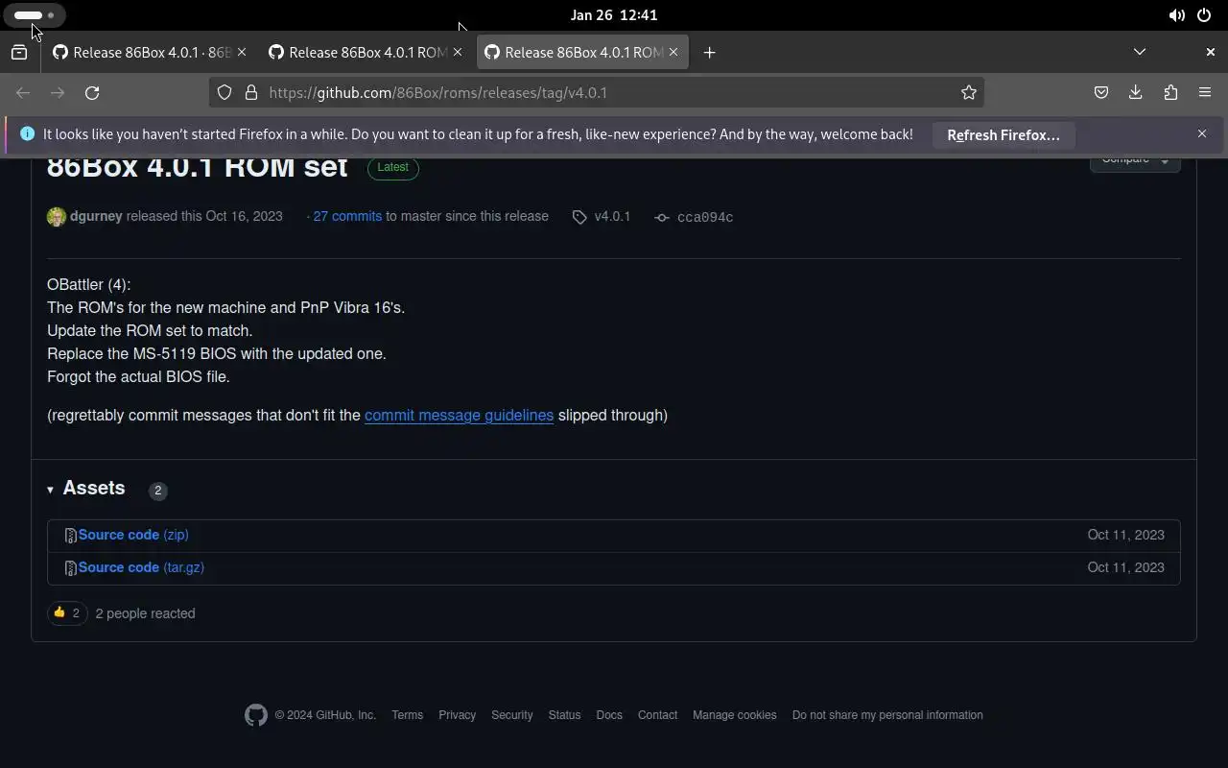The width and height of the screenshot is (1228, 768).
Task: Click Do not share my personal information
Action: [887, 715]
